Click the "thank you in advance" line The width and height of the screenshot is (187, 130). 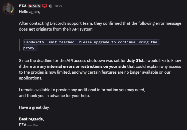point(54,96)
